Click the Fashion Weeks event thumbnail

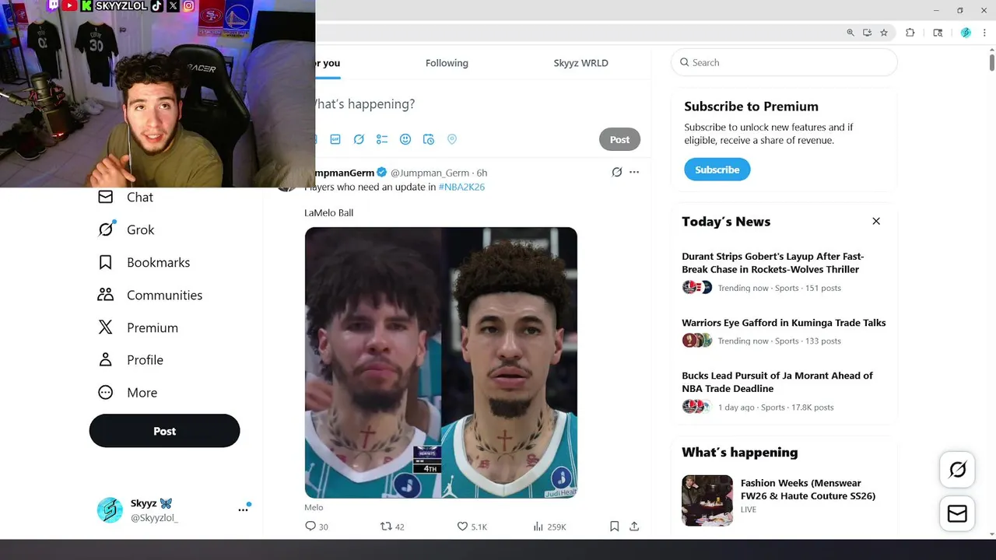pos(707,501)
